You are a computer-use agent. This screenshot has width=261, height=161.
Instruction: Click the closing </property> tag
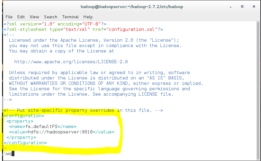coord(21,137)
